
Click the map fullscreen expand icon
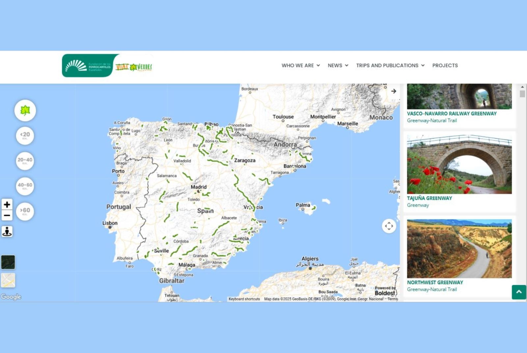point(389,226)
